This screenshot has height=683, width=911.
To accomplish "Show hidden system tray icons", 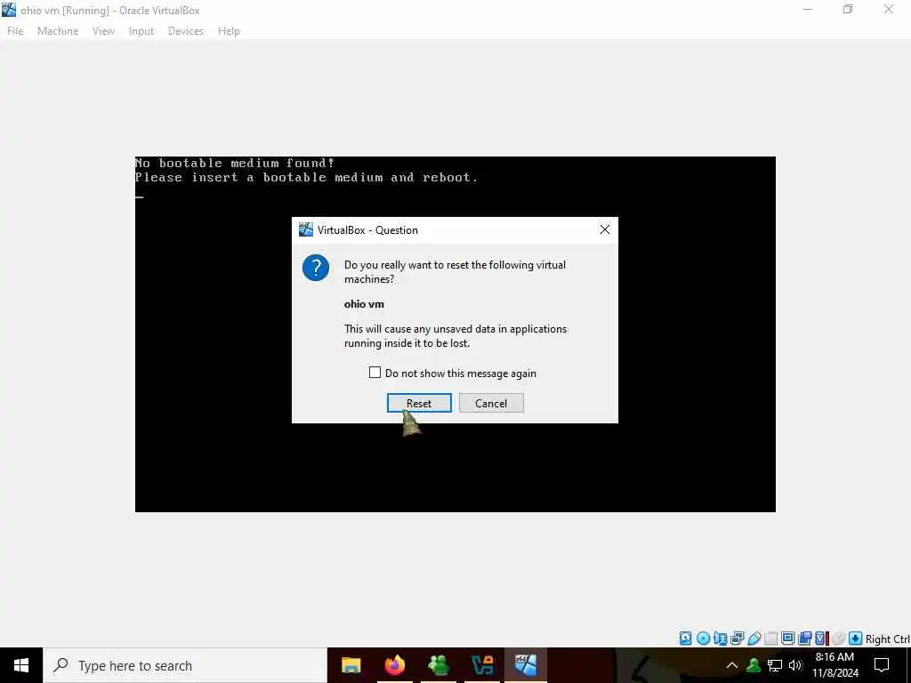I will pos(732,665).
